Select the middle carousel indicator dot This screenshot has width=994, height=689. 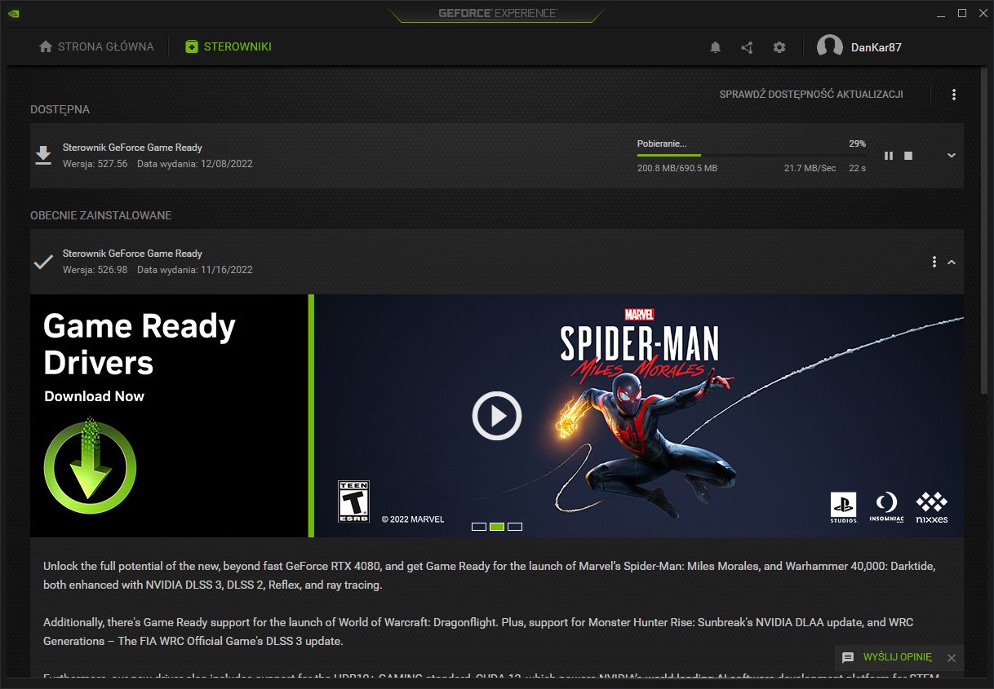(x=496, y=526)
